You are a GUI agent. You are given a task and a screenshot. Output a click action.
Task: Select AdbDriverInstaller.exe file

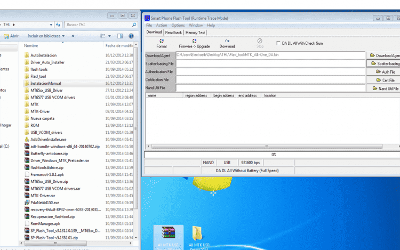(49, 140)
